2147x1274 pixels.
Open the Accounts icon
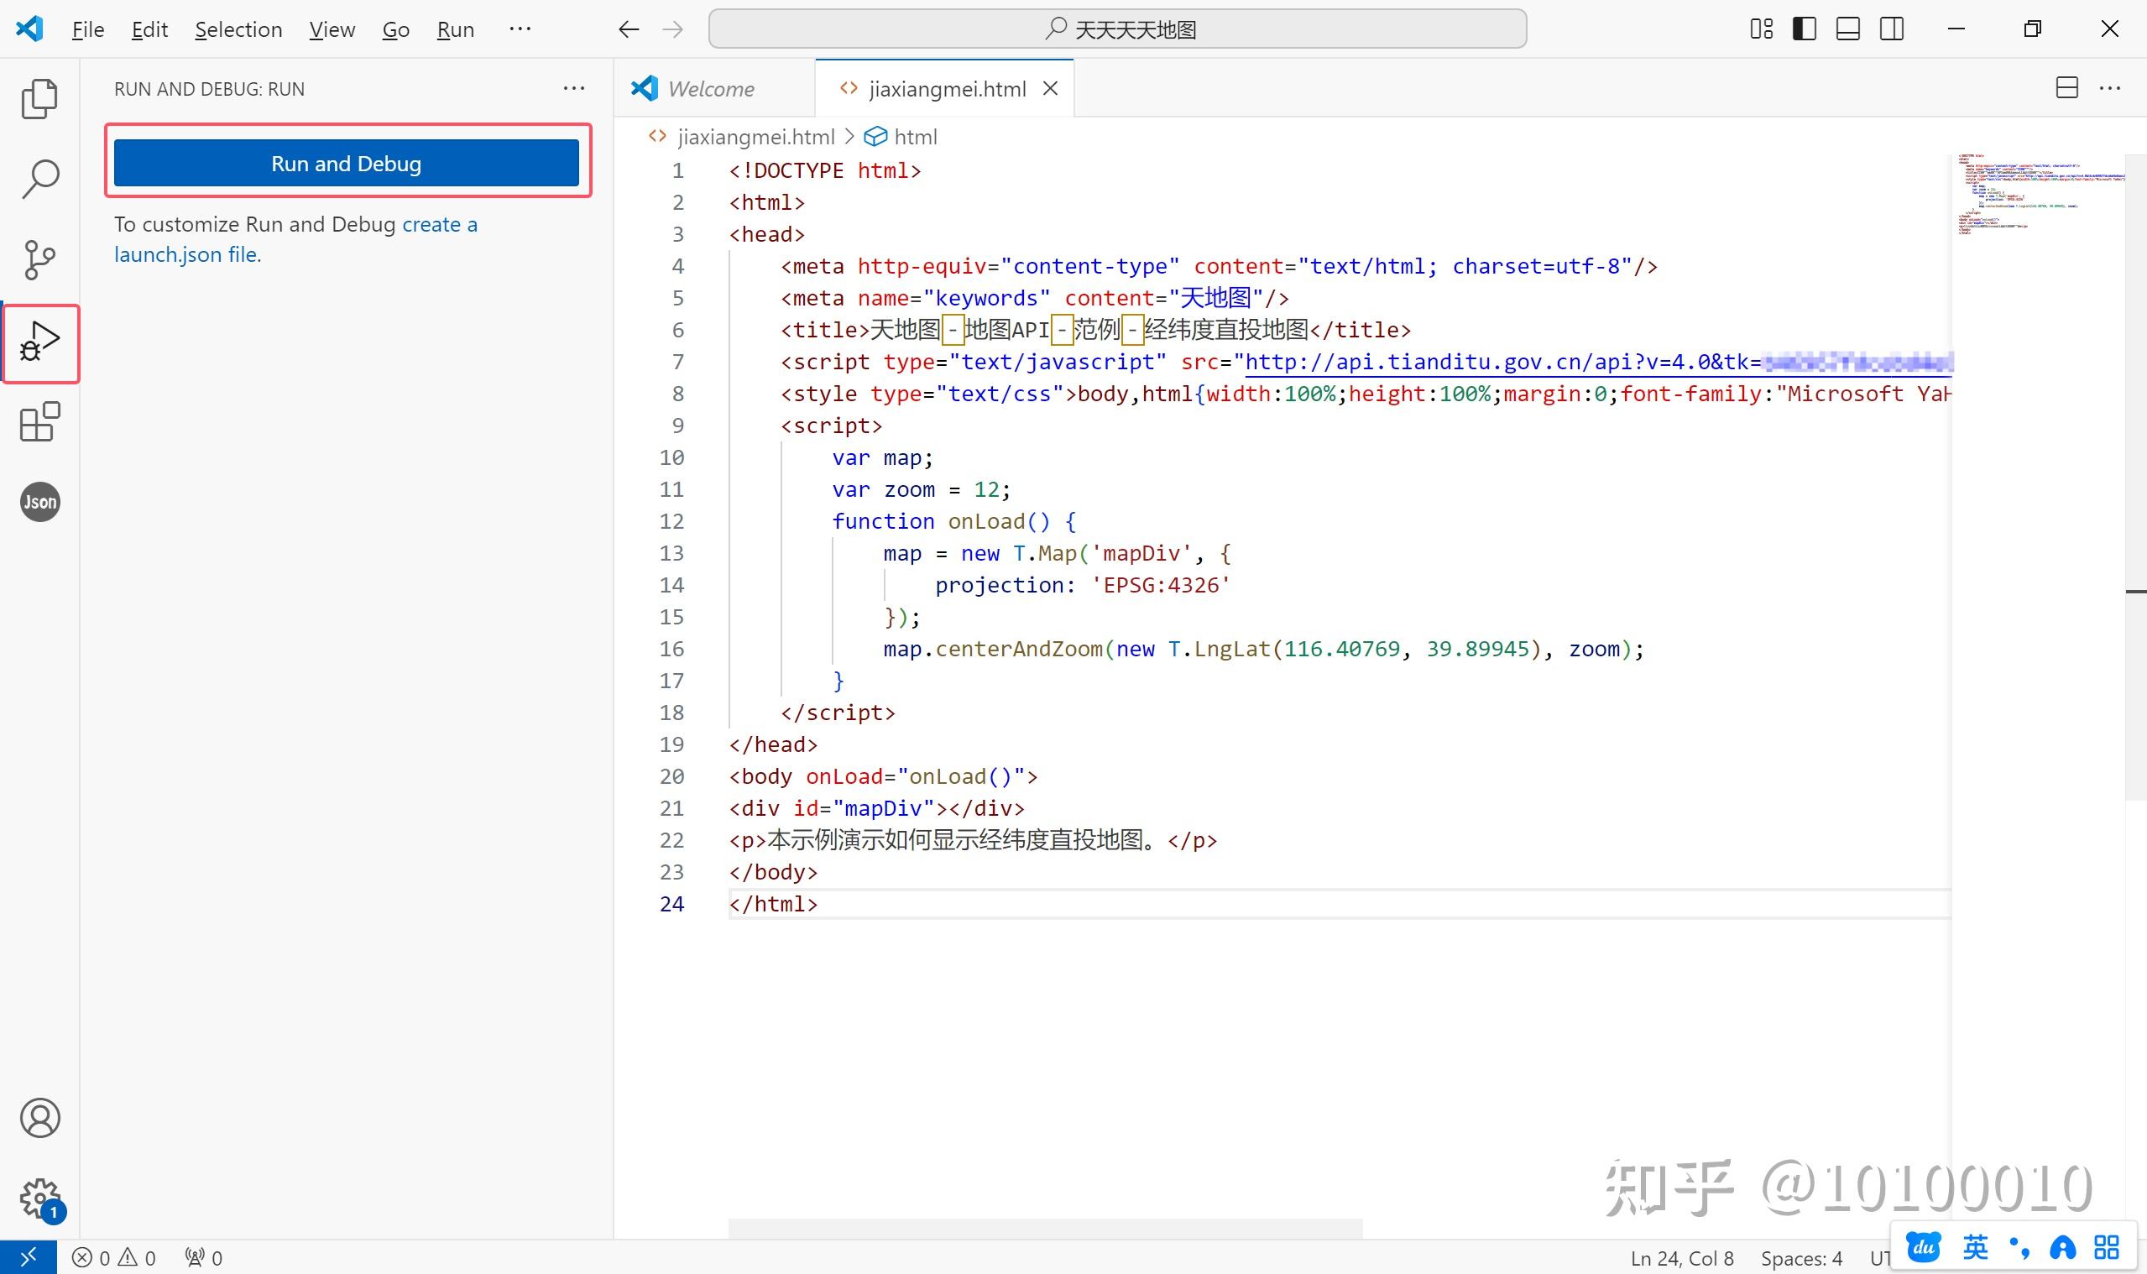(39, 1118)
